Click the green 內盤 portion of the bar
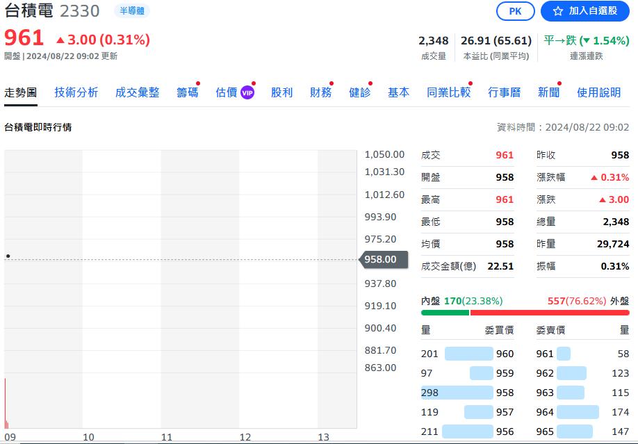638x444 pixels. pyautogui.click(x=445, y=313)
